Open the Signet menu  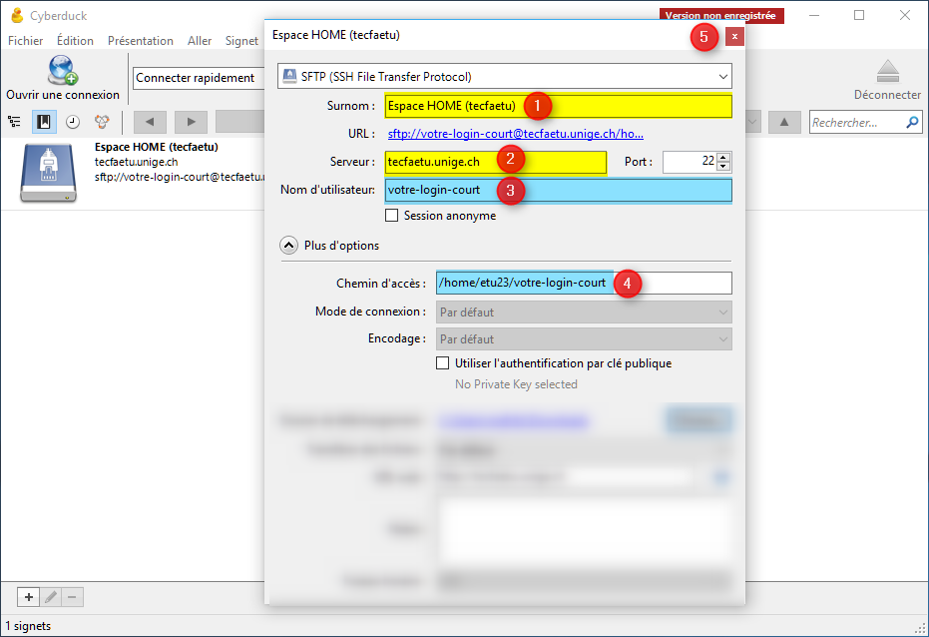pos(241,41)
